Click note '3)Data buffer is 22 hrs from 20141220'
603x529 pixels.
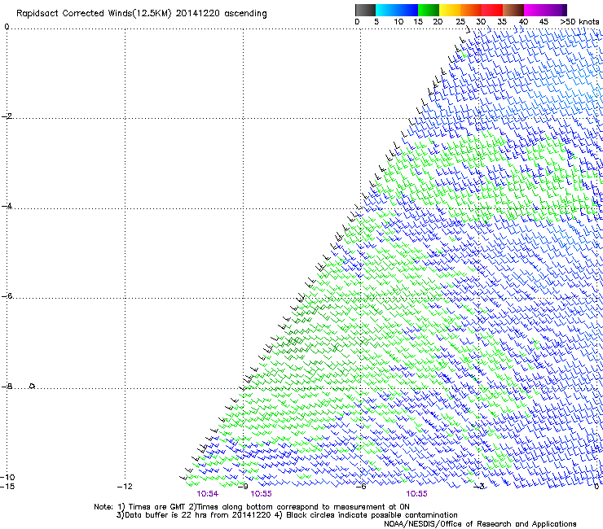193,515
